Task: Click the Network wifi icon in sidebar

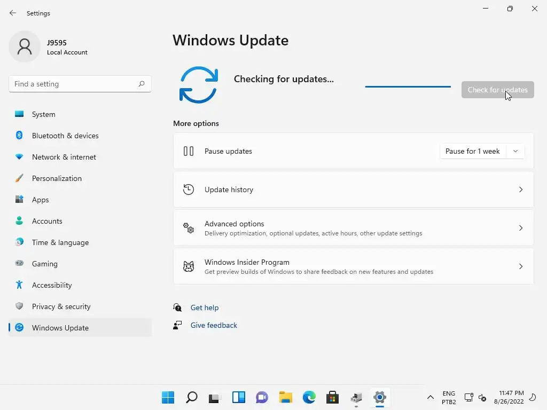Action: [19, 157]
